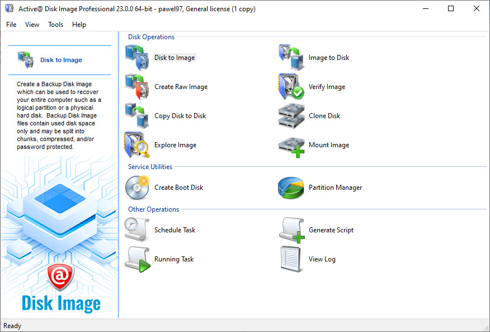
Task: Click the Service Utilities section heading
Action: pos(150,167)
